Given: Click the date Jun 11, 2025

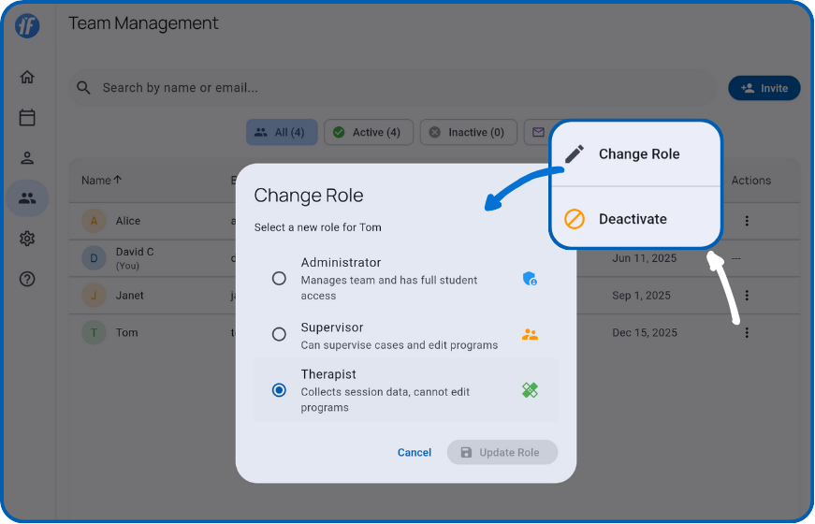Looking at the screenshot, I should click(x=645, y=258).
